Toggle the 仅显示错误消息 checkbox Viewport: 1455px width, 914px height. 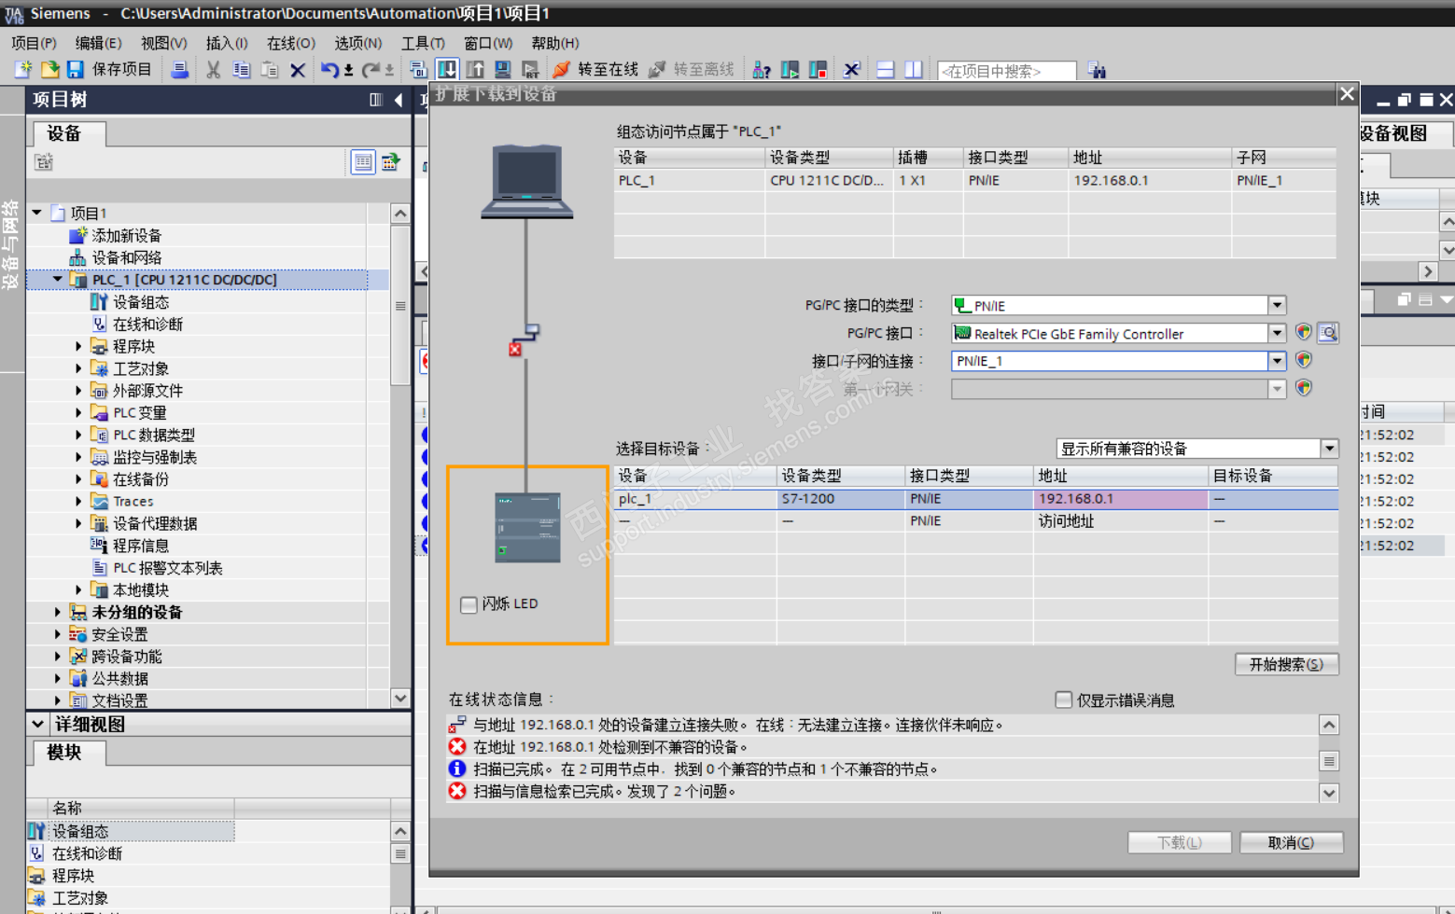point(1063,699)
